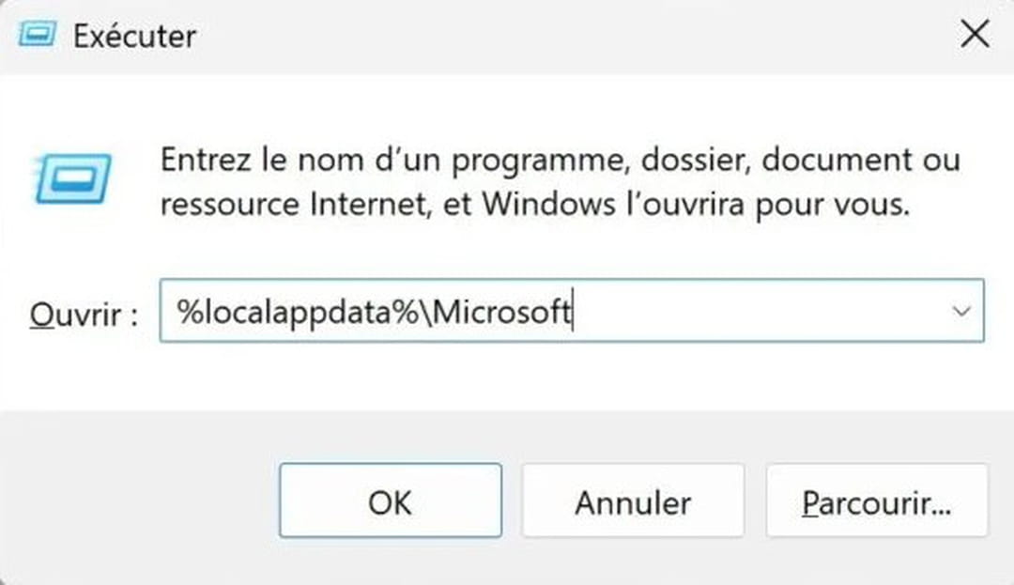Click the %localappdata% text in the input box
This screenshot has width=1014, height=585.
(296, 311)
